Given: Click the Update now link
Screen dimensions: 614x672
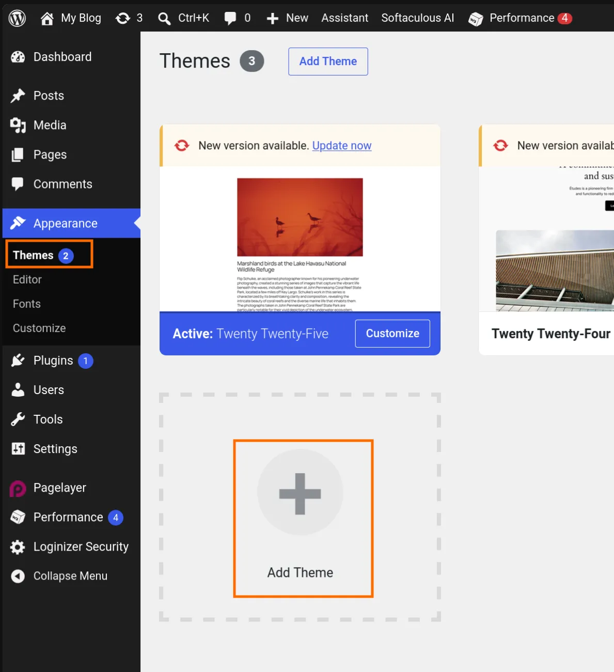Looking at the screenshot, I should tap(342, 146).
